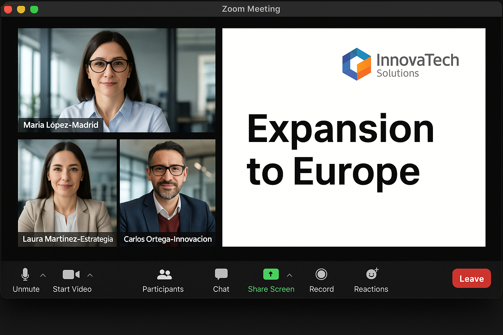Click the Zoom Meeting window title
Viewport: 503px width, 335px height.
251,9
